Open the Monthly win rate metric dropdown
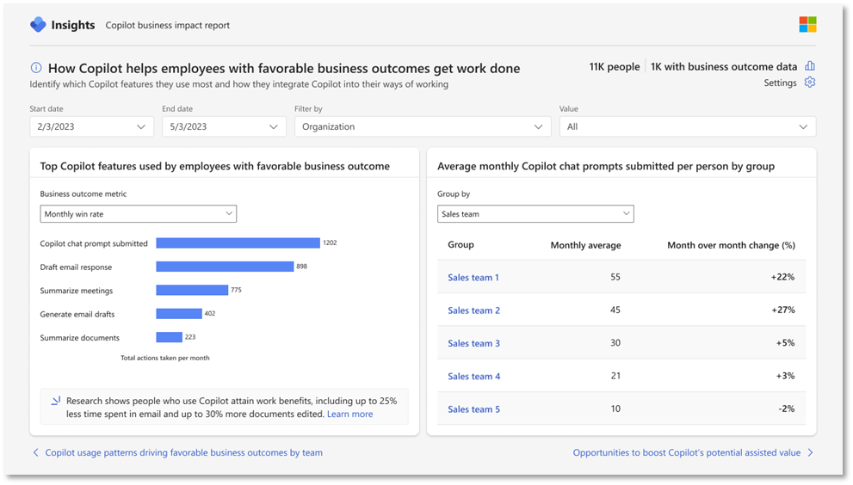This screenshot has width=853, height=485. pos(138,213)
